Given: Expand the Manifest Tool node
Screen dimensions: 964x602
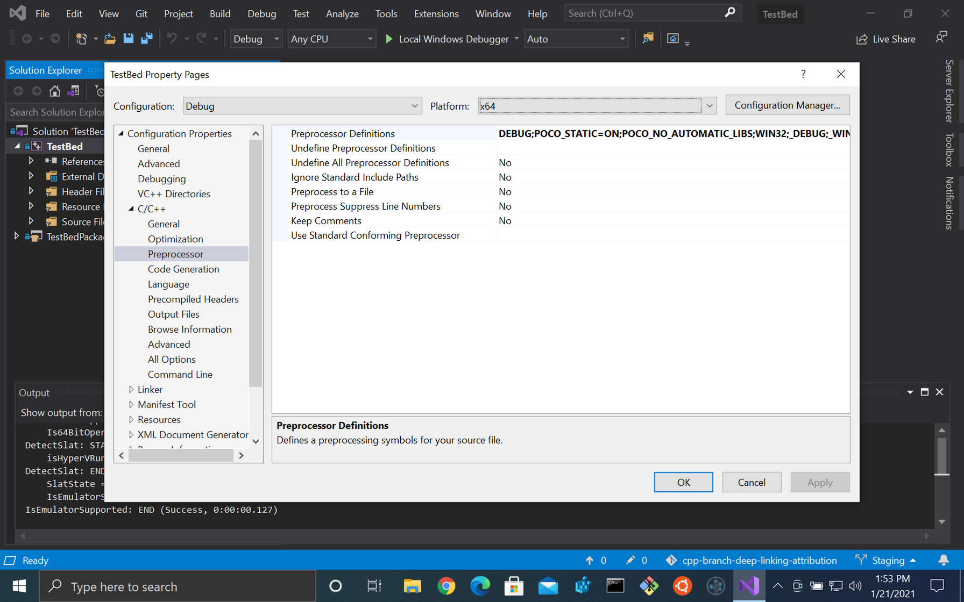Looking at the screenshot, I should coord(131,404).
